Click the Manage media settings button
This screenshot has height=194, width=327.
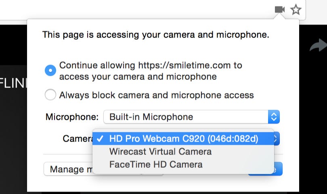67,169
